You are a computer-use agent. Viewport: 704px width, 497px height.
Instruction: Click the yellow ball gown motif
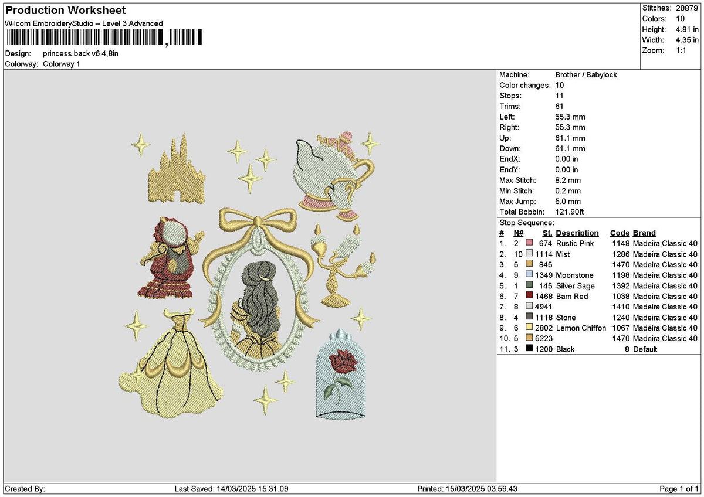click(171, 362)
